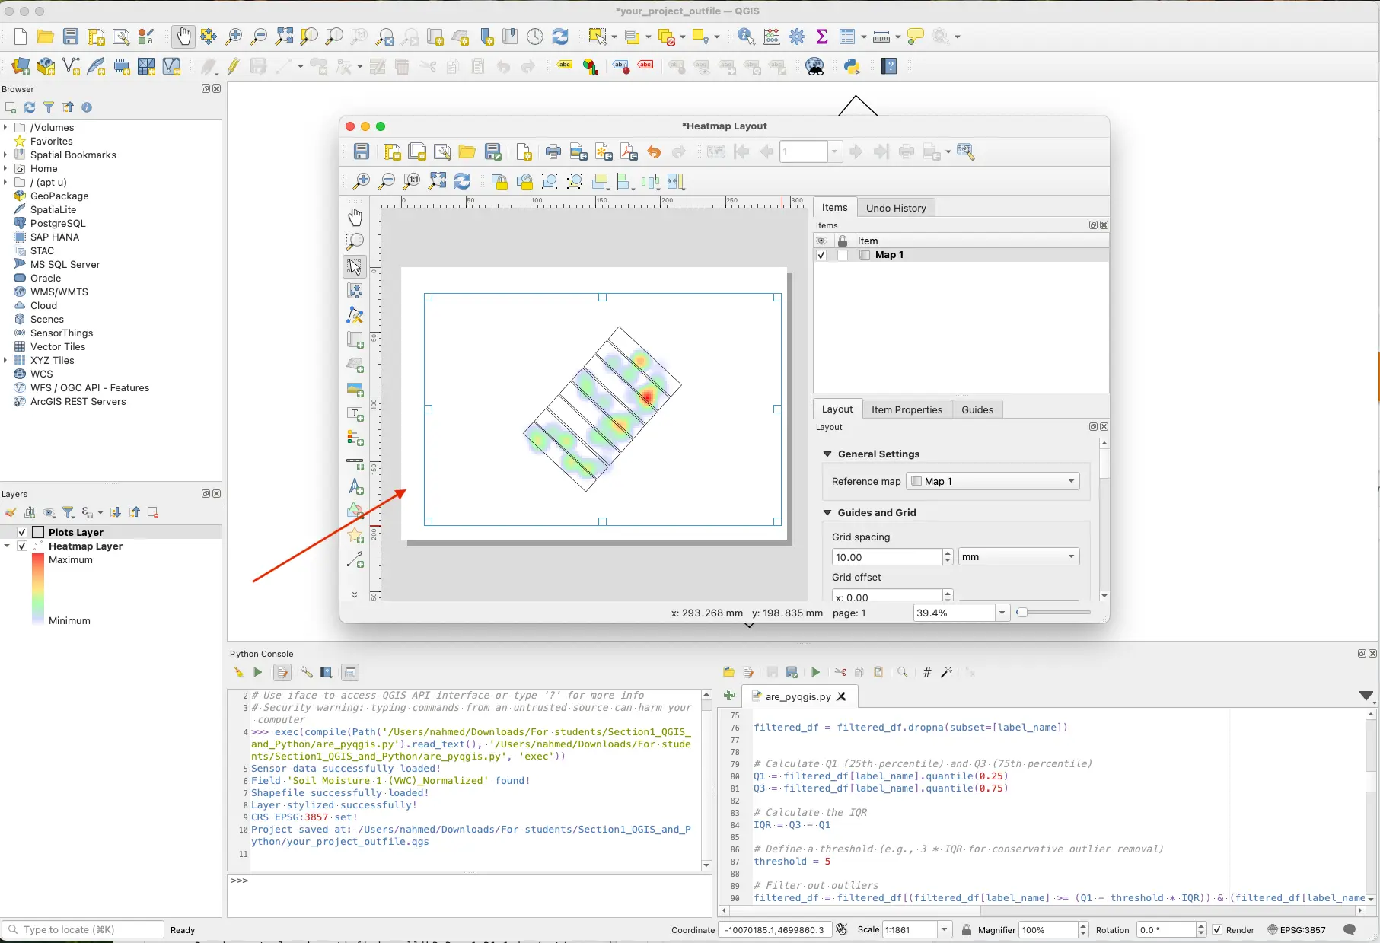Click Export as PDF icon in layout
This screenshot has width=1380, height=943.
[629, 151]
